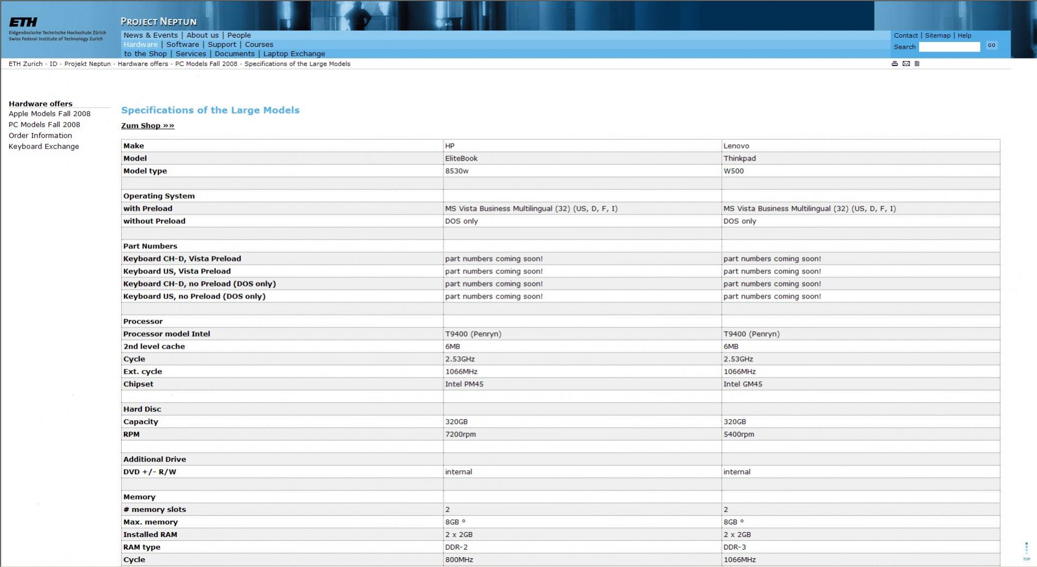The width and height of the screenshot is (1037, 567).
Task: Click the '5400rpm' cell
Action: (x=861, y=434)
